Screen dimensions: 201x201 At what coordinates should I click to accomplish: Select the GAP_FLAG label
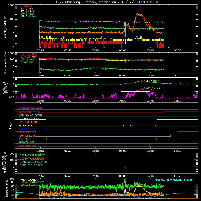[25, 112]
